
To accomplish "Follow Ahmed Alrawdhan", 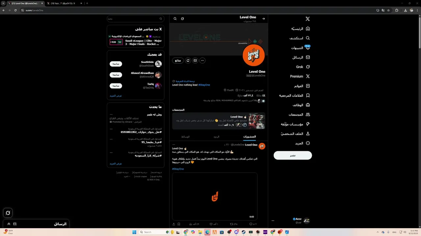I will (x=116, y=75).
